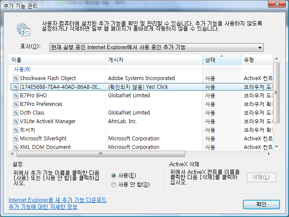This screenshot has width=289, height=217.
Task: Click the disabled 삭제(L) button
Action: (x=261, y=177)
